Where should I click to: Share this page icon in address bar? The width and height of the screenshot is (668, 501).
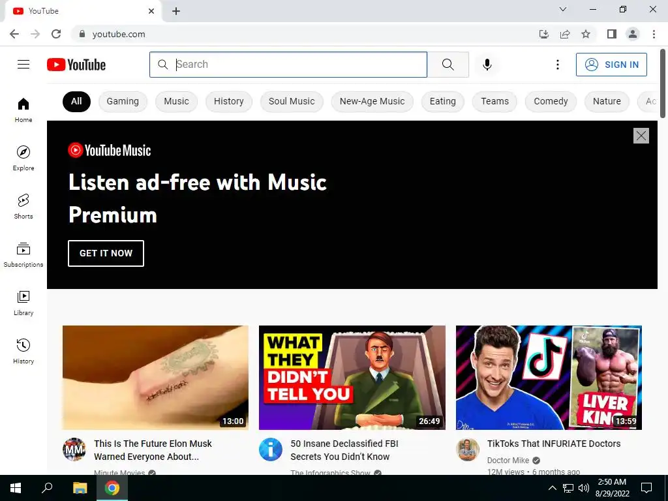coord(565,34)
